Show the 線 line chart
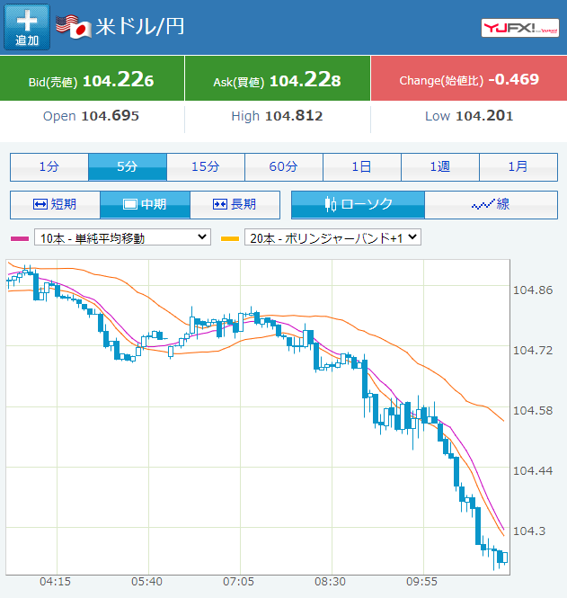567x598 pixels. coord(491,205)
